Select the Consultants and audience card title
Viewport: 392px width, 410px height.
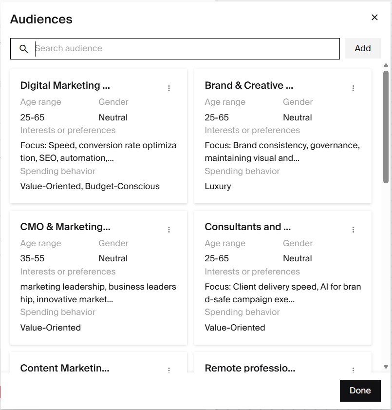(x=247, y=227)
